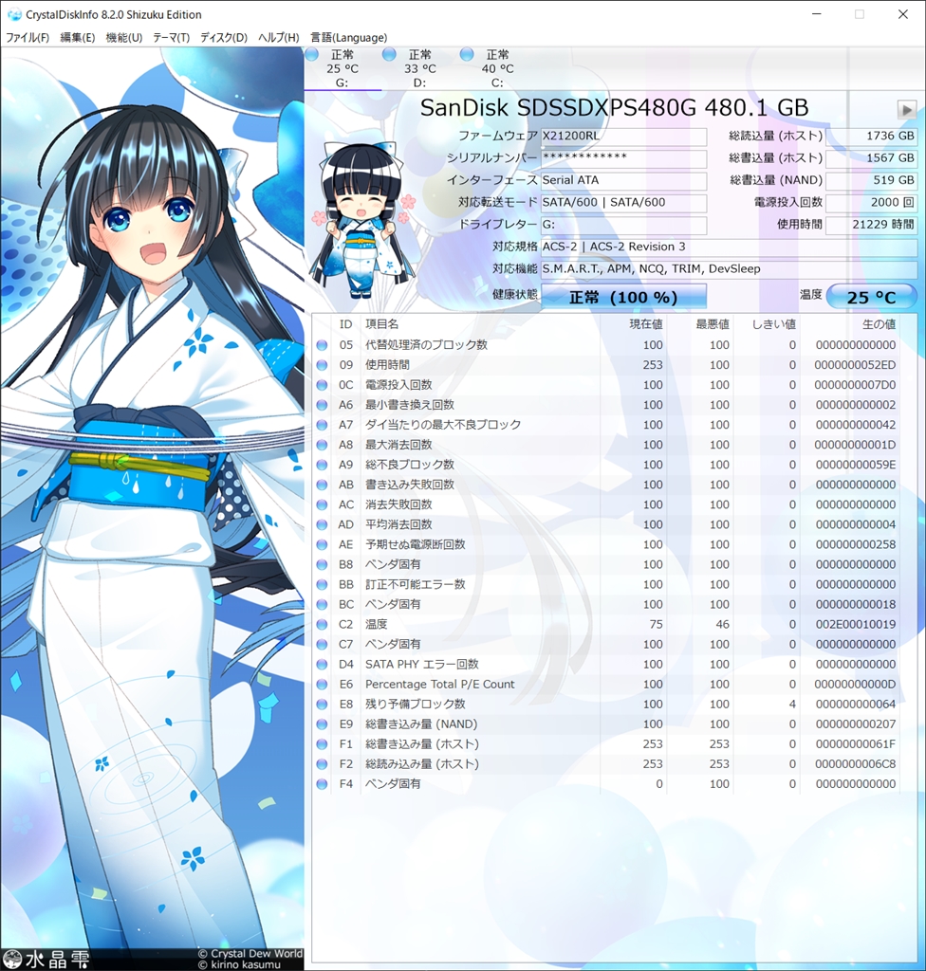926x971 pixels.
Task: Select the 代替処理済のブロック数 row name
Action: coord(426,345)
